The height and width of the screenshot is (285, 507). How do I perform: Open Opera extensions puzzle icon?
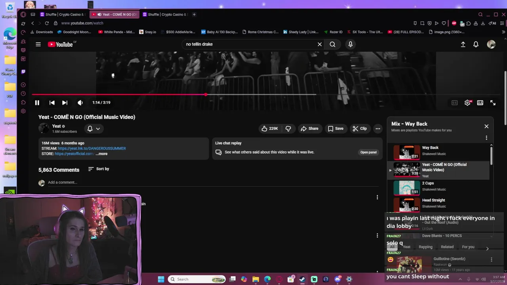coord(469,23)
